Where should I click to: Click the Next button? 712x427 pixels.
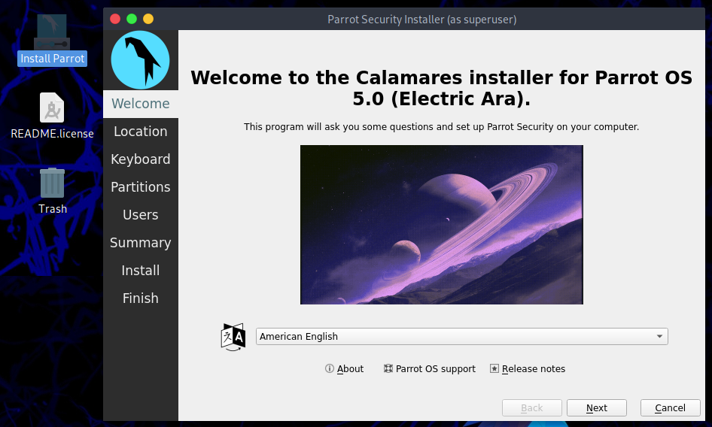[x=597, y=408]
